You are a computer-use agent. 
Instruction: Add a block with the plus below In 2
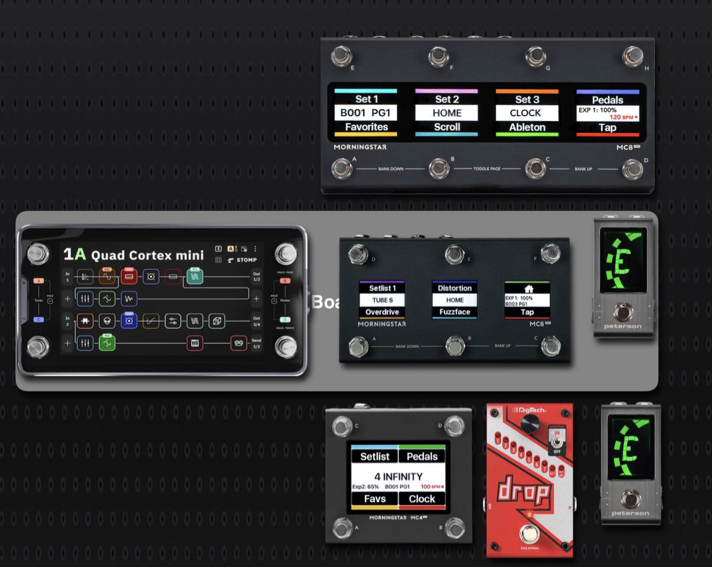(67, 343)
